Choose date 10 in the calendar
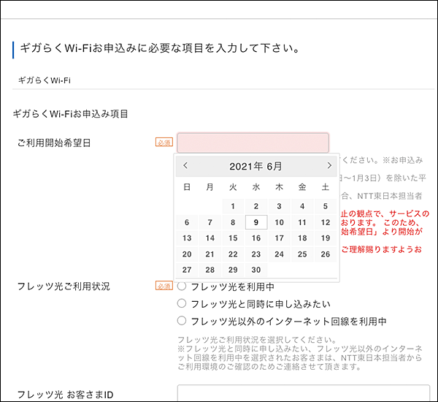The width and height of the screenshot is (438, 402). pos(279,222)
